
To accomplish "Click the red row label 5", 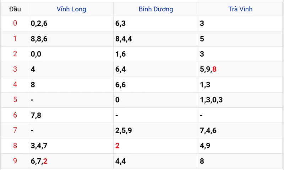I will pos(15,100).
